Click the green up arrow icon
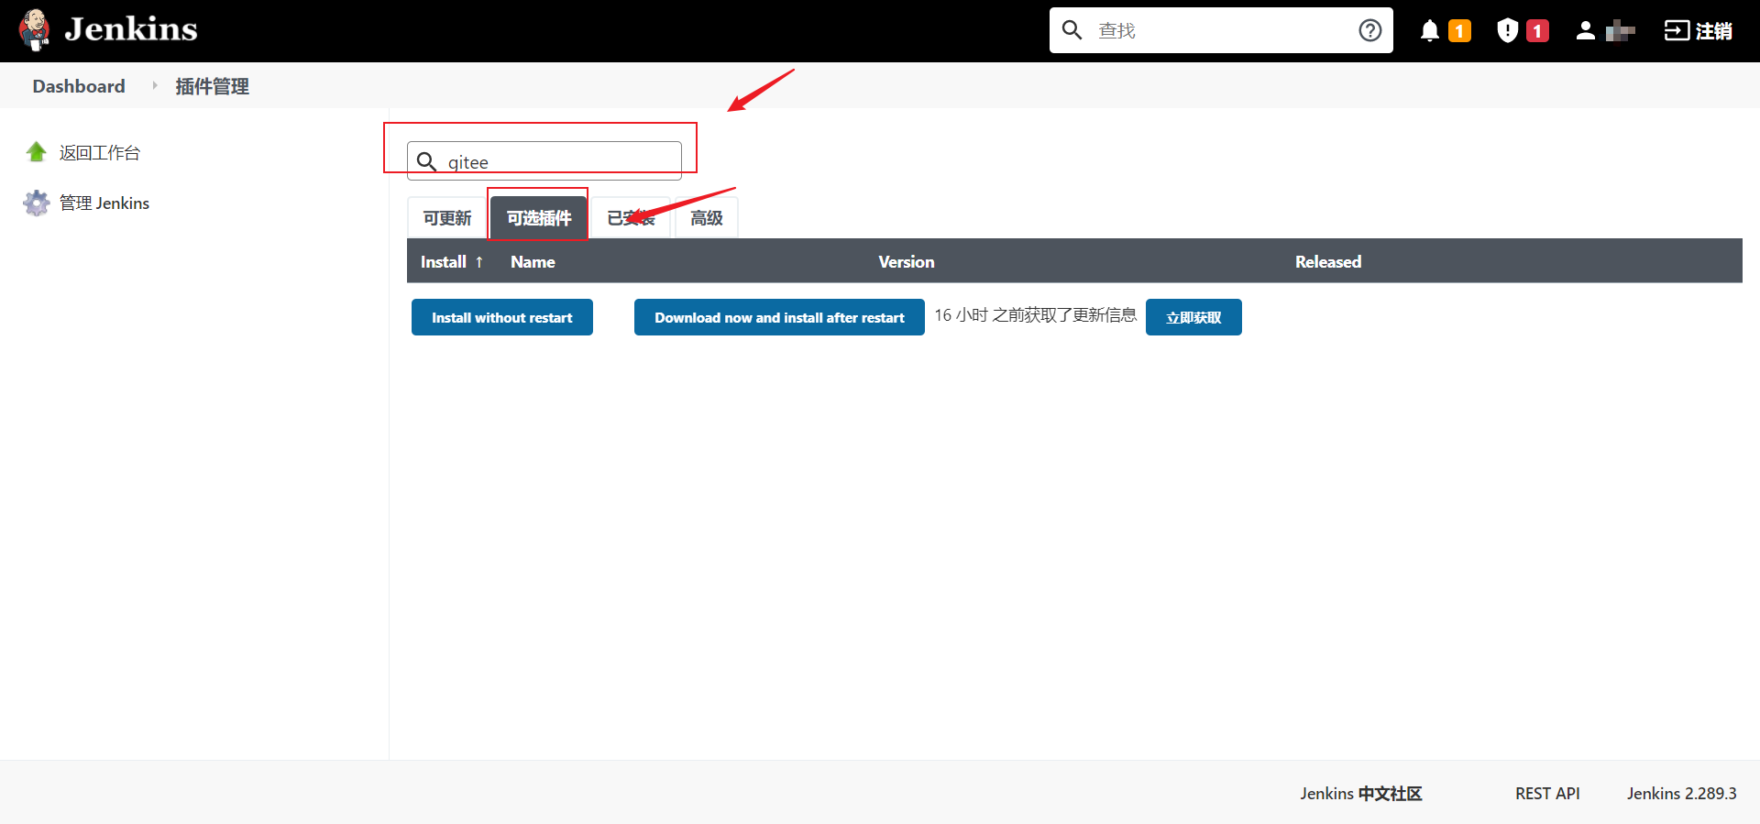 pos(37,152)
